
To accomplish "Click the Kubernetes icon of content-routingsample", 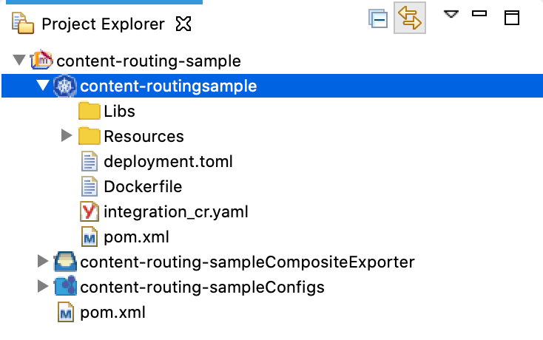I will (x=65, y=86).
